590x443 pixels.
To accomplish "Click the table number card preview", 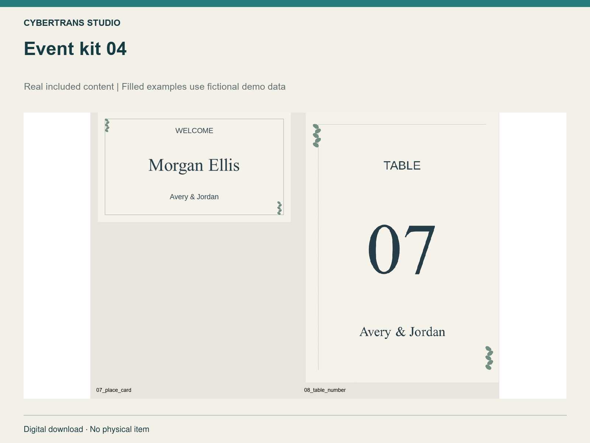I will [x=402, y=247].
